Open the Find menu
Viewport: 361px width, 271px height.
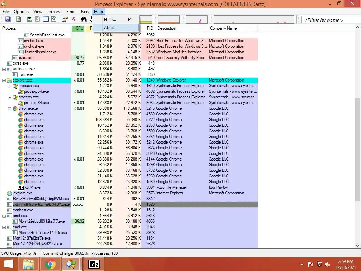pyautogui.click(x=70, y=12)
